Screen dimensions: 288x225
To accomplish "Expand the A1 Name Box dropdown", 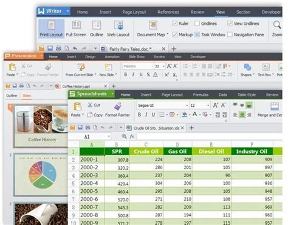I will [x=109, y=136].
